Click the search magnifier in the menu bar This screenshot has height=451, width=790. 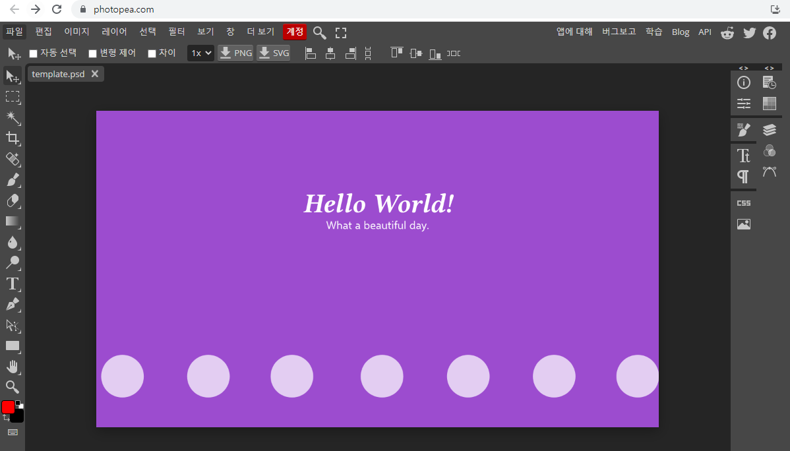[319, 33]
